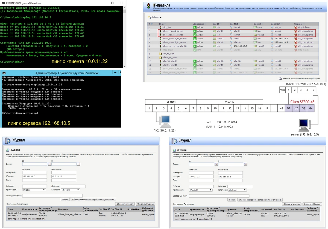
Task: Open the Критичность dropdown in the 192.168.10.5-source journal
Action: tap(34, 190)
